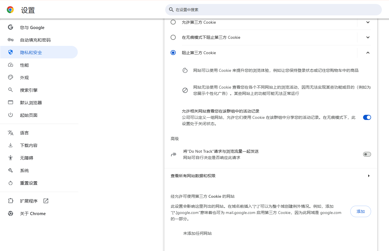Click the Chrome logo next to 设置
This screenshot has height=251, width=389.
[10, 10]
